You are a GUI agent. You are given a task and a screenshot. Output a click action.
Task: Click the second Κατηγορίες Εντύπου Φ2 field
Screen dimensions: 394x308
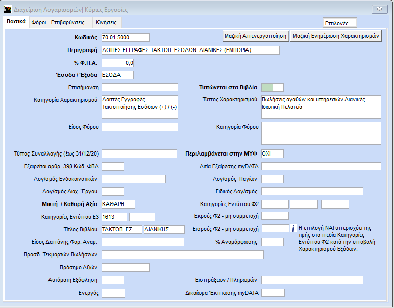pos(304,204)
